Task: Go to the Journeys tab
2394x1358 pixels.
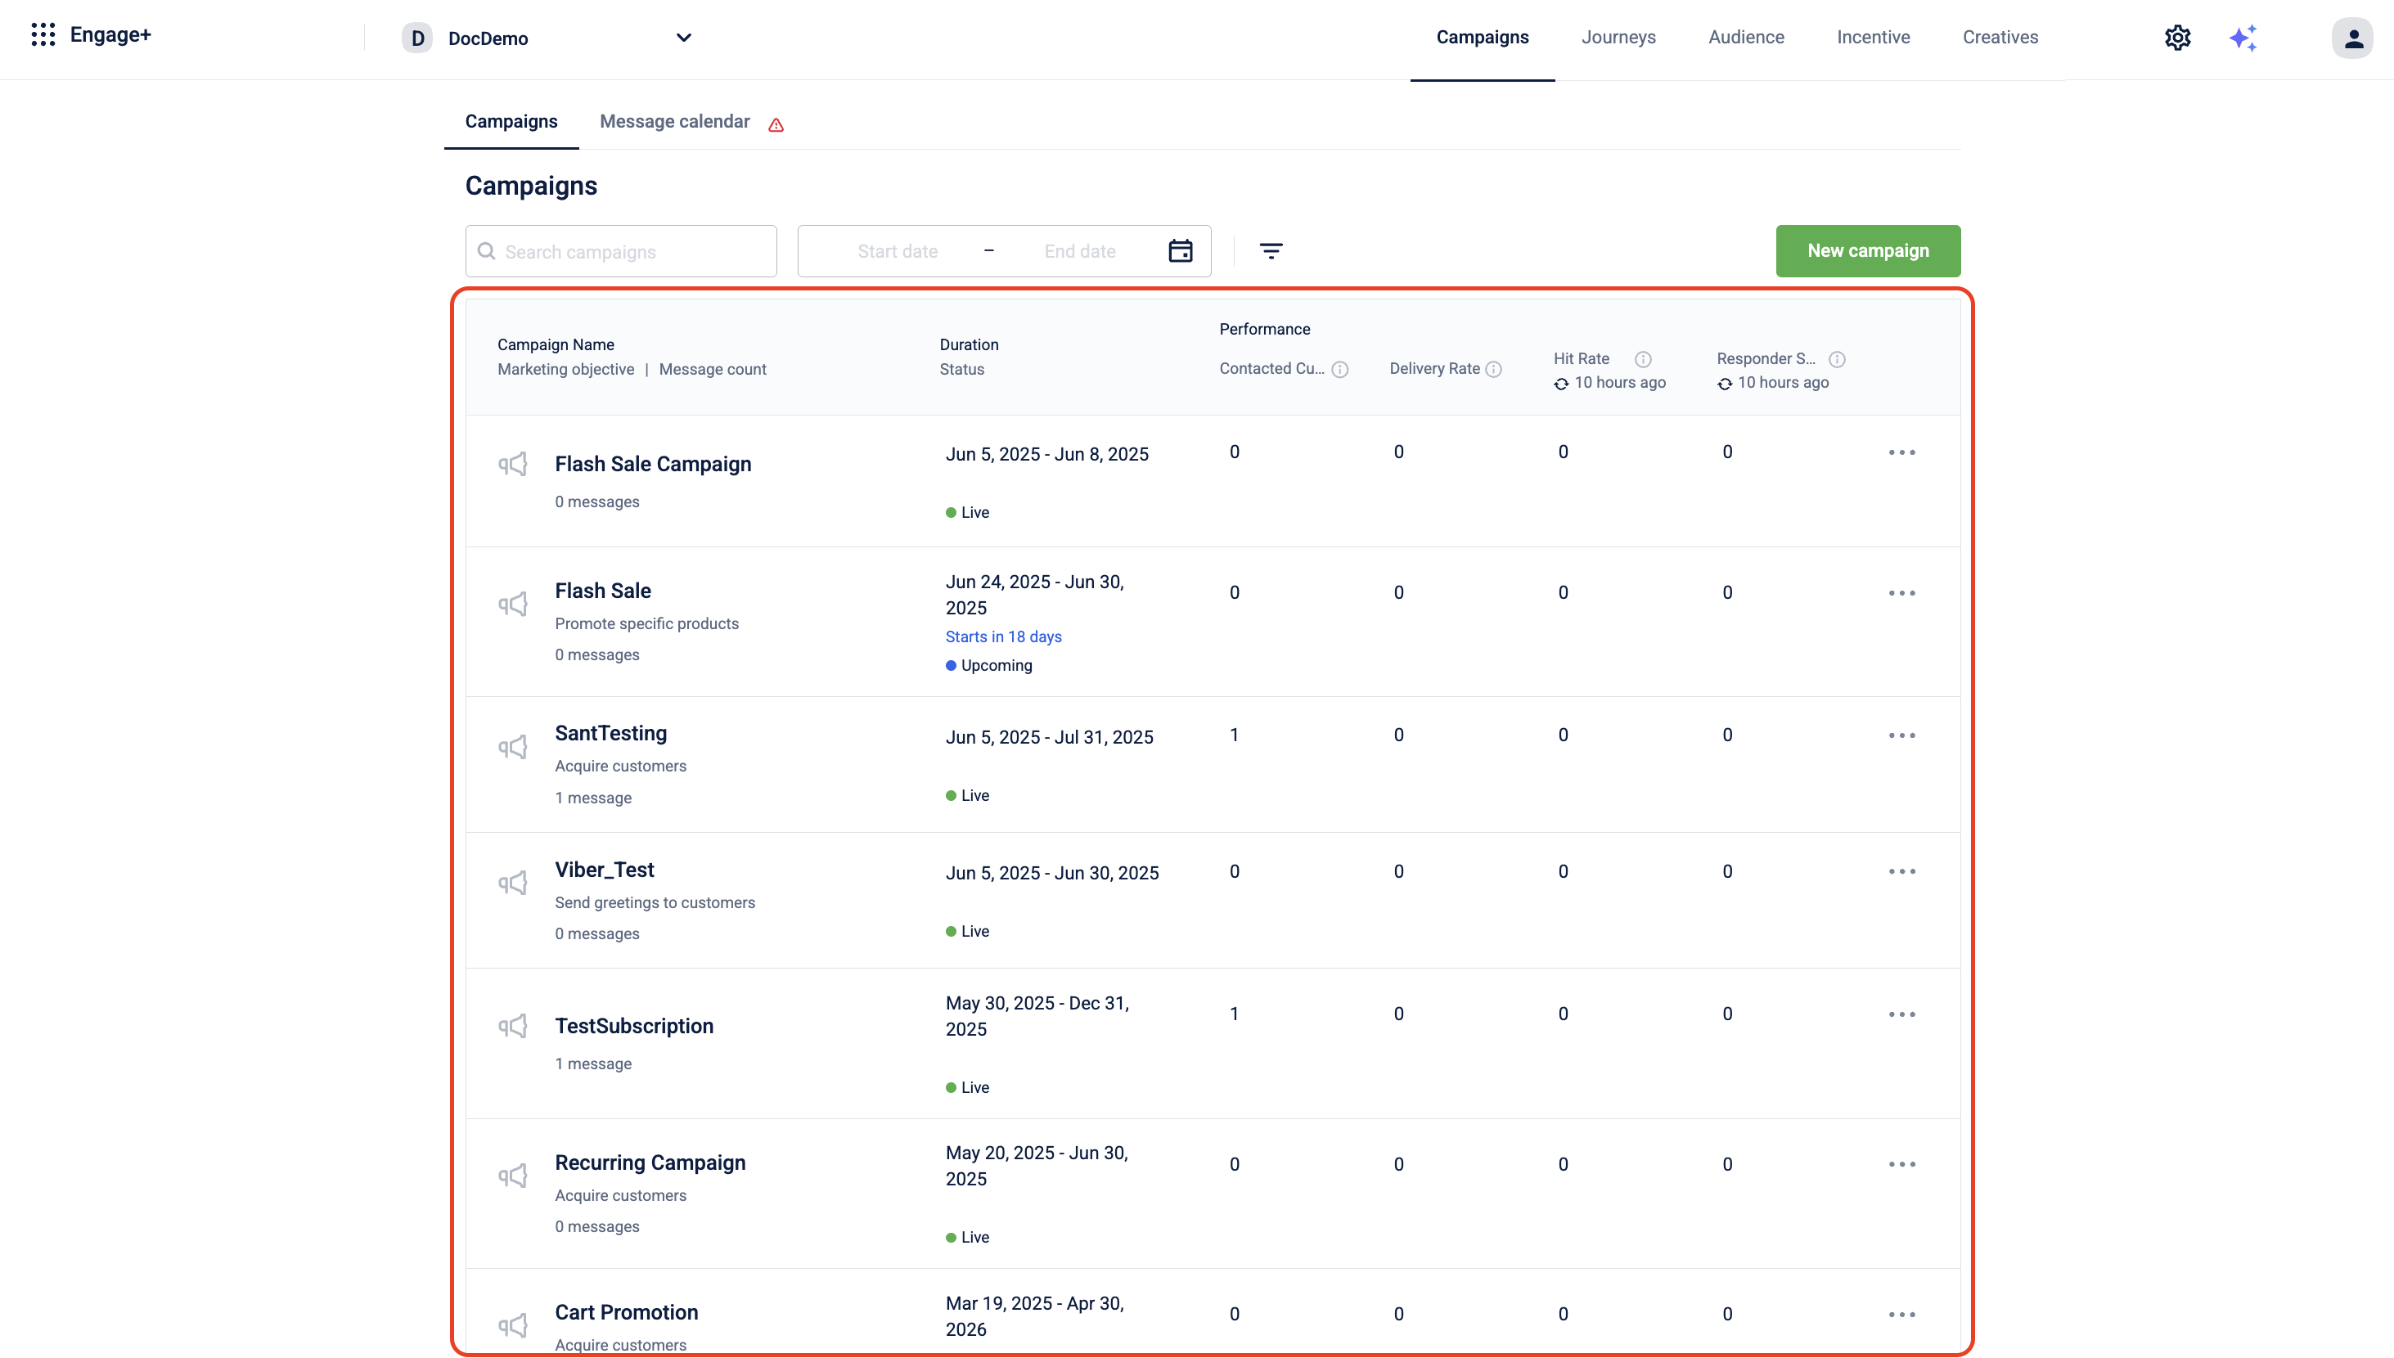Action: point(1618,38)
